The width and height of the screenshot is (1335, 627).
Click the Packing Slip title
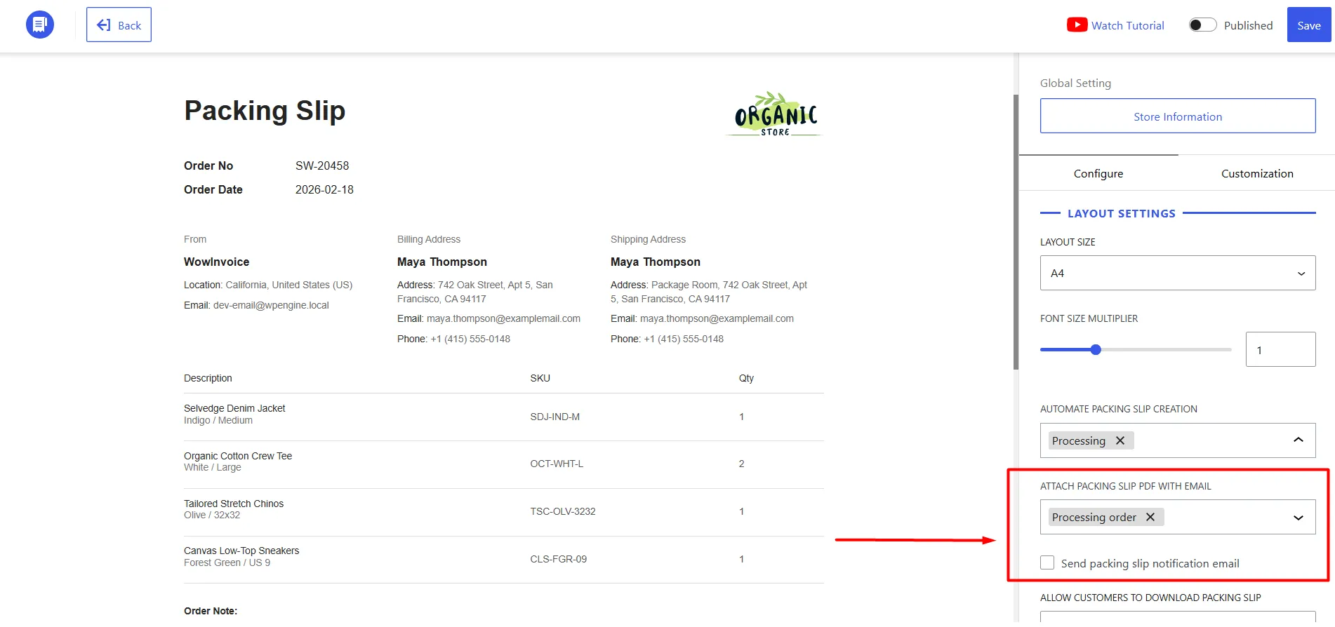pos(265,111)
